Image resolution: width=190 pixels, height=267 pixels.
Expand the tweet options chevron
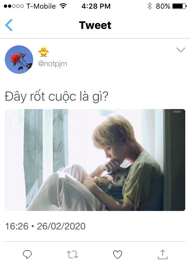[181, 50]
